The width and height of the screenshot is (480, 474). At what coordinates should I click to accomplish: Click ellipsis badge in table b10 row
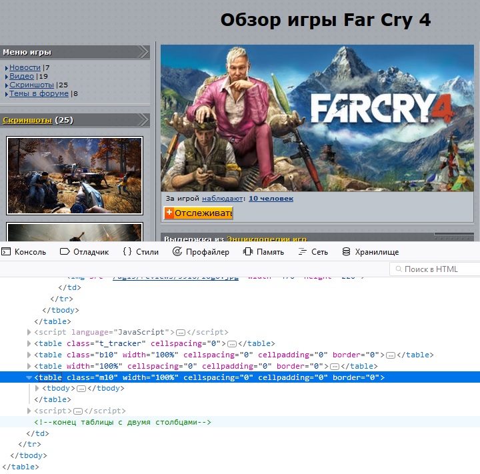391,355
